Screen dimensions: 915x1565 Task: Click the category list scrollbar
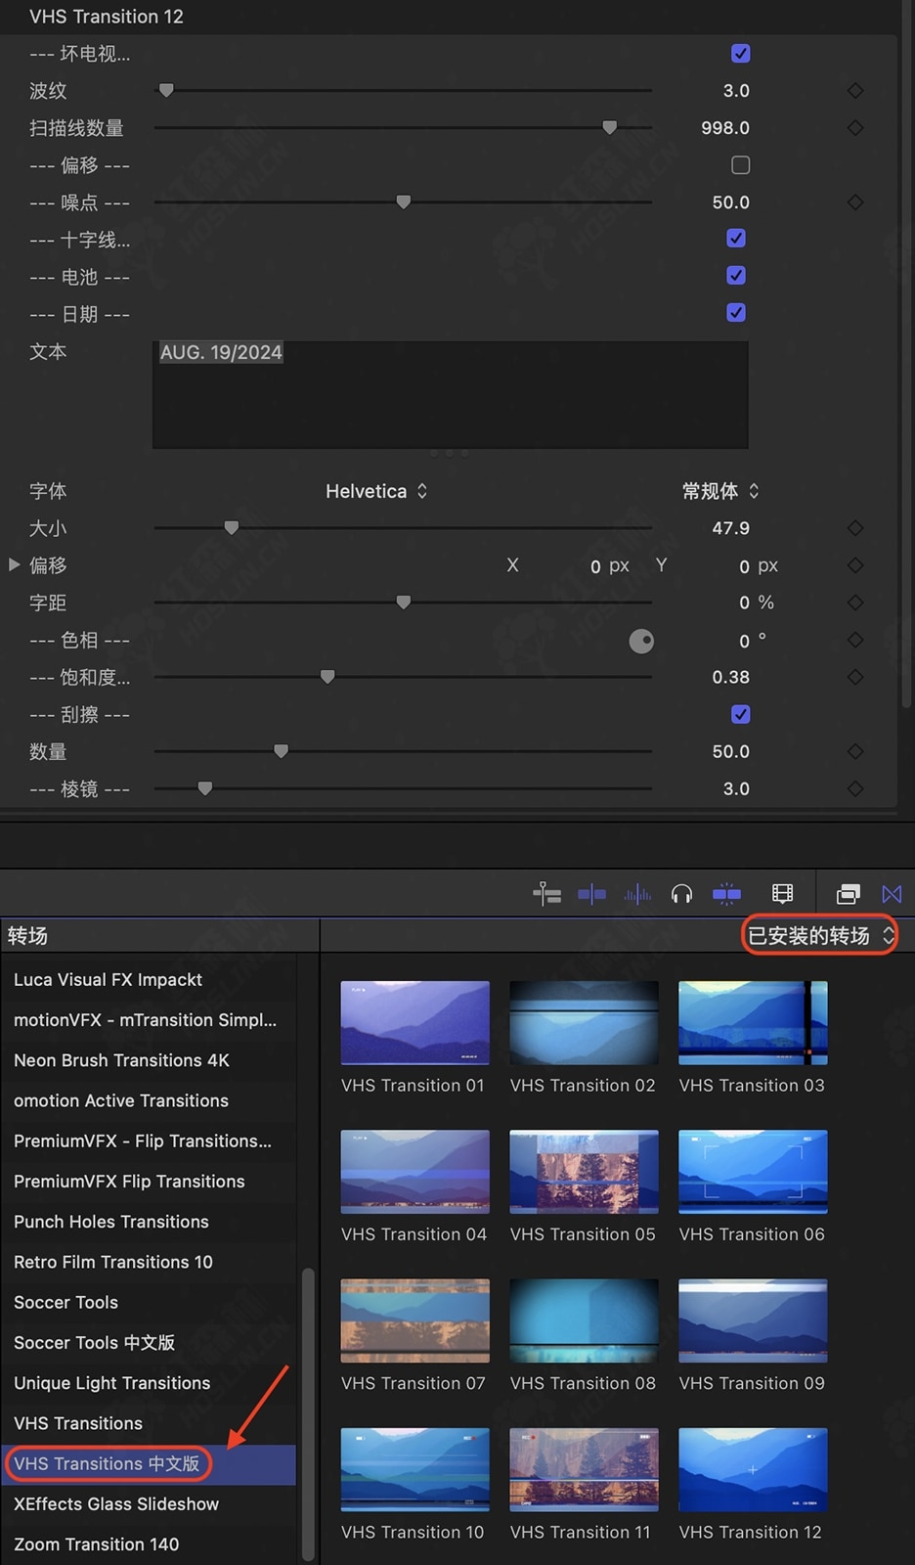tap(308, 1413)
